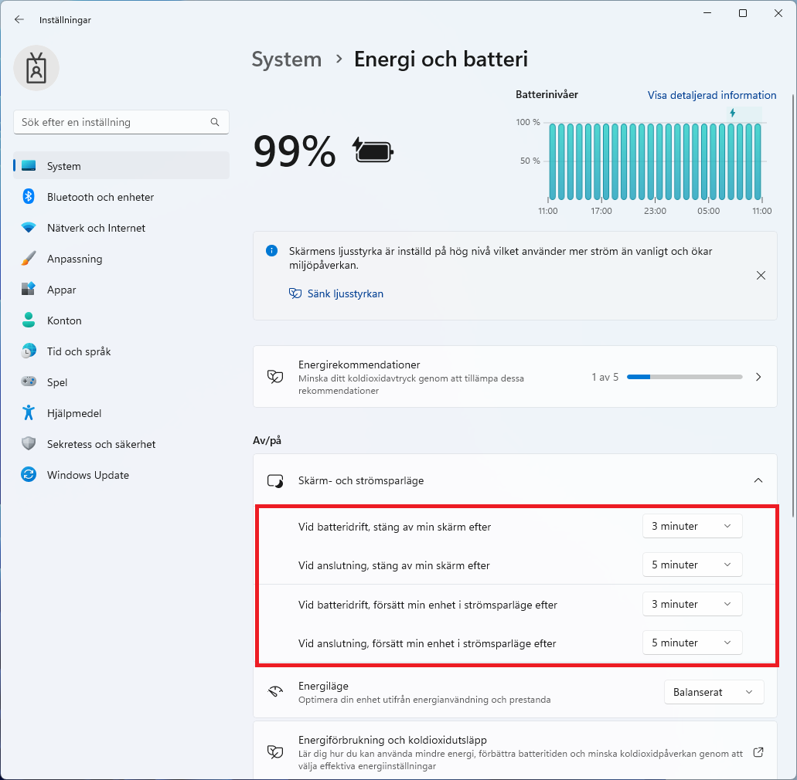The width and height of the screenshot is (797, 780).
Task: Open battery screen-off timeout dropdown
Action: [x=692, y=526]
